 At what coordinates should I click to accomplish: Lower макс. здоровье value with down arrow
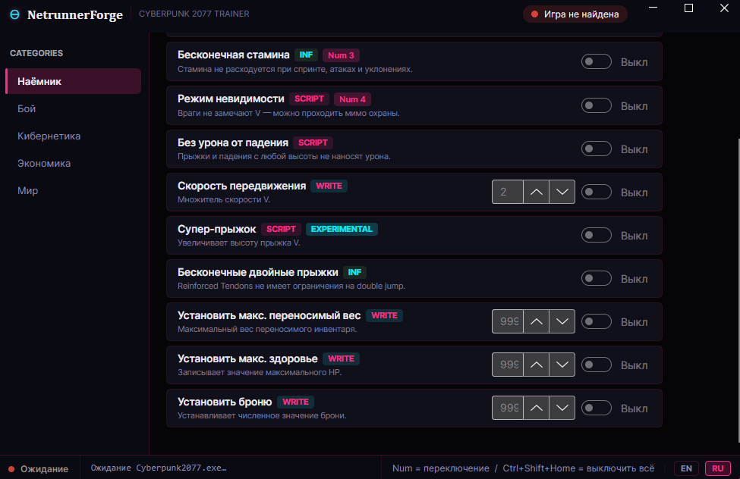click(562, 365)
